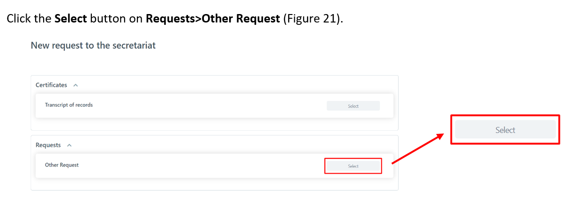The image size is (576, 200).
Task: Click the word Click starting the instruction
Action: 18,20
